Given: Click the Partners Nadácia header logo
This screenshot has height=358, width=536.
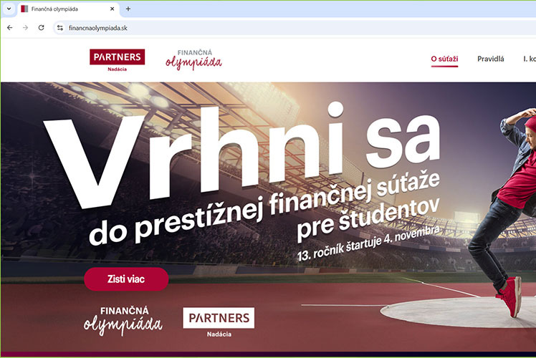Looking at the screenshot, I should pyautogui.click(x=118, y=60).
